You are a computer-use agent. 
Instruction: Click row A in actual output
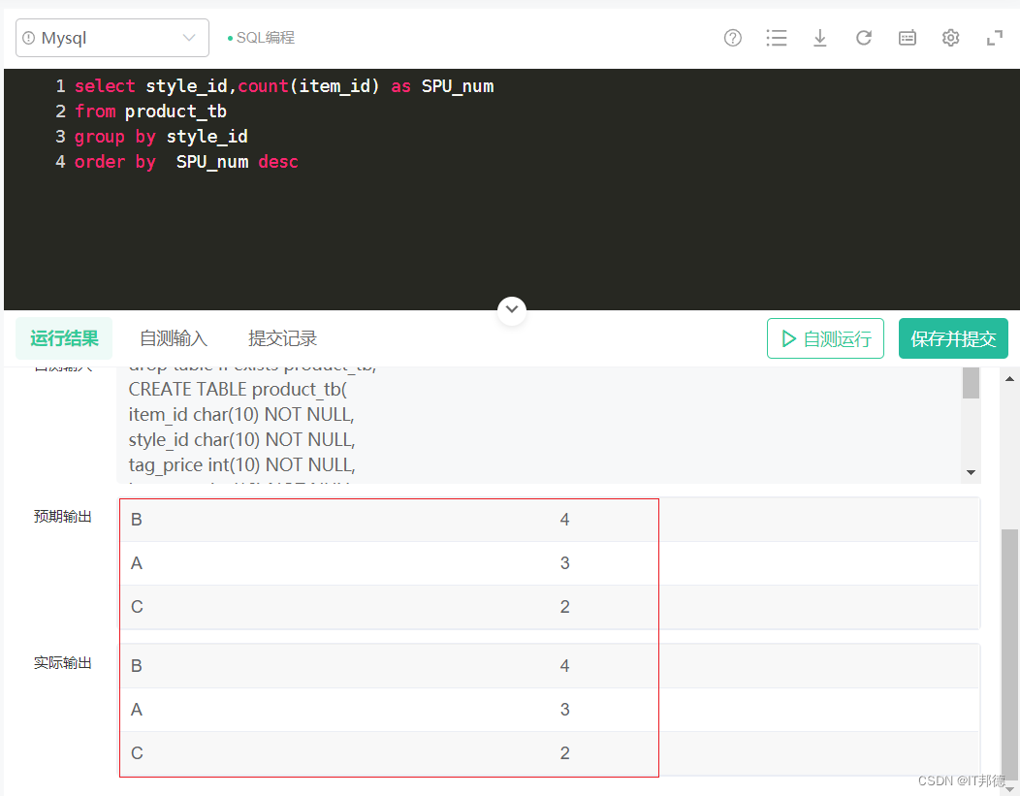(549, 710)
